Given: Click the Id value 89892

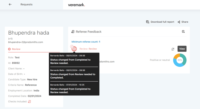Looking at the screenshot, I should pyautogui.click(x=16, y=63).
